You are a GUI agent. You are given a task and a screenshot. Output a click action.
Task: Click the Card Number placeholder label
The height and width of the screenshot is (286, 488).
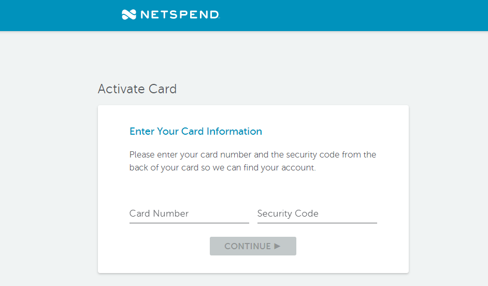[159, 213]
